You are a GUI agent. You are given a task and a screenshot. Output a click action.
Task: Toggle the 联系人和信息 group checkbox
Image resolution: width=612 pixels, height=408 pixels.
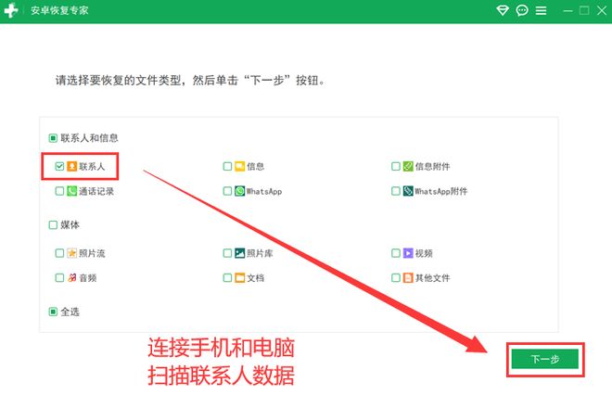pos(53,138)
